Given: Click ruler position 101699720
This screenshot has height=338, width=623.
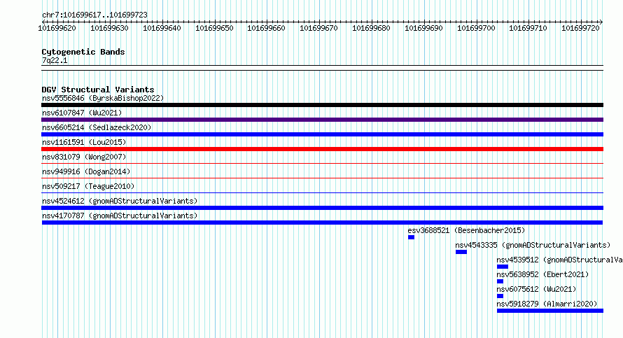Looking at the screenshot, I should point(580,28).
